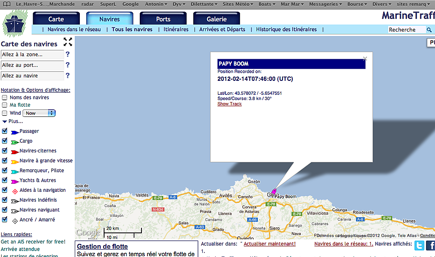Focus the Allez à la zone field
The width and height of the screenshot is (435, 257).
(32, 55)
